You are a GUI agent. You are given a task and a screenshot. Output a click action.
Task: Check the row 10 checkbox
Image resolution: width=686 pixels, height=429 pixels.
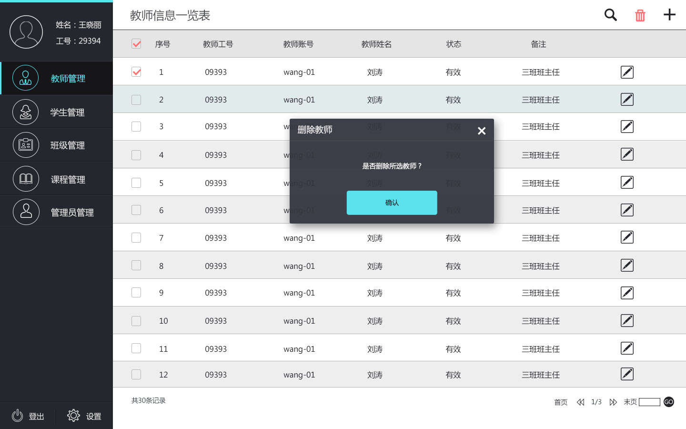(x=136, y=321)
